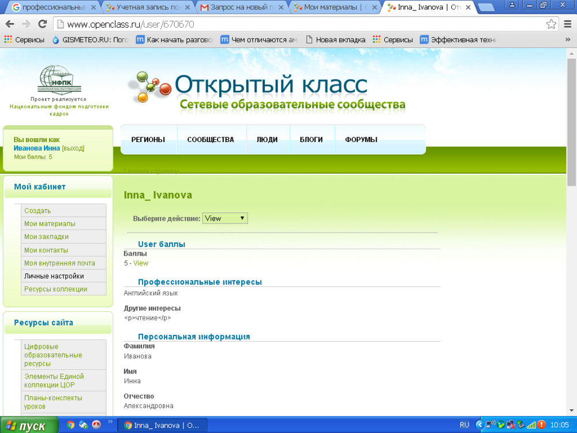Open the пуск Start menu
This screenshot has height=433, width=577.
click(x=29, y=425)
